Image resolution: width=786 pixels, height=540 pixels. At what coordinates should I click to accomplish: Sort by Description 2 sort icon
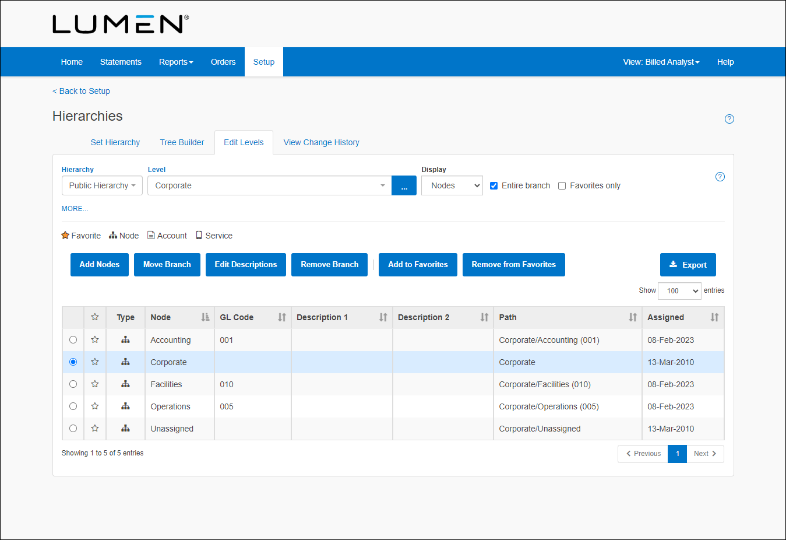click(485, 317)
